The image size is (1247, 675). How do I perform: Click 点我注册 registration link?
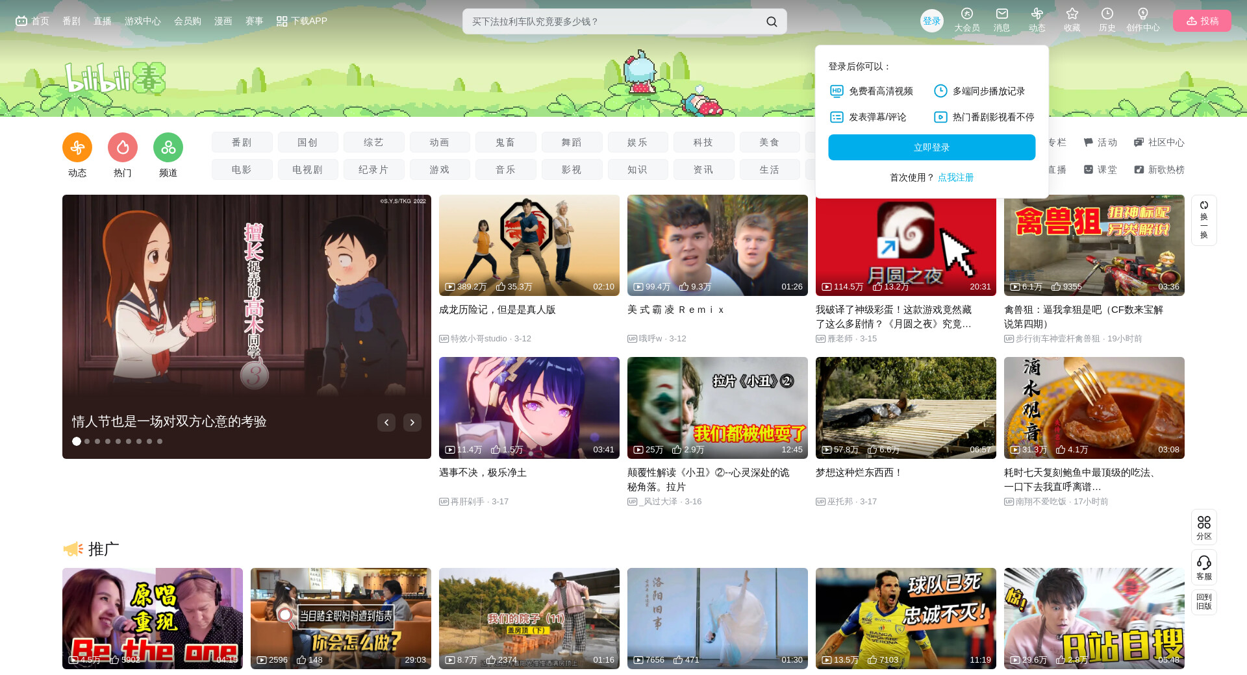956,177
